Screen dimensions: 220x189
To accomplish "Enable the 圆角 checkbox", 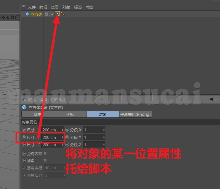I will pos(45,160).
